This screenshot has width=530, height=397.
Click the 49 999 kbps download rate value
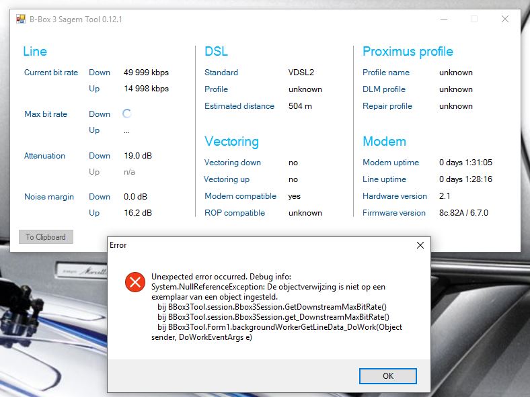point(146,73)
